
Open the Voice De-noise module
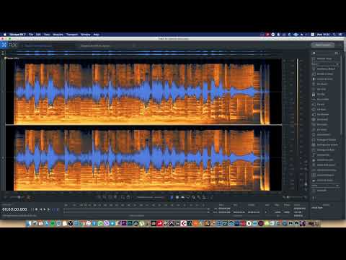[x=326, y=180]
